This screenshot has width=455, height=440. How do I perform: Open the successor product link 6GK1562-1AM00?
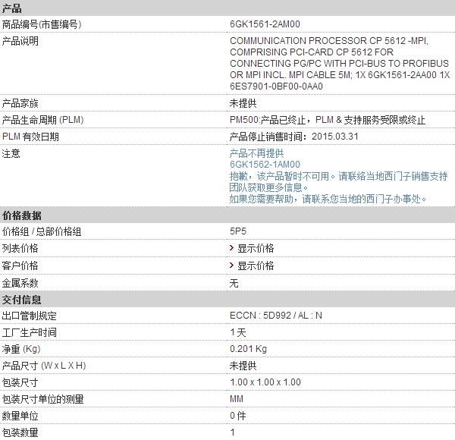tap(265, 165)
